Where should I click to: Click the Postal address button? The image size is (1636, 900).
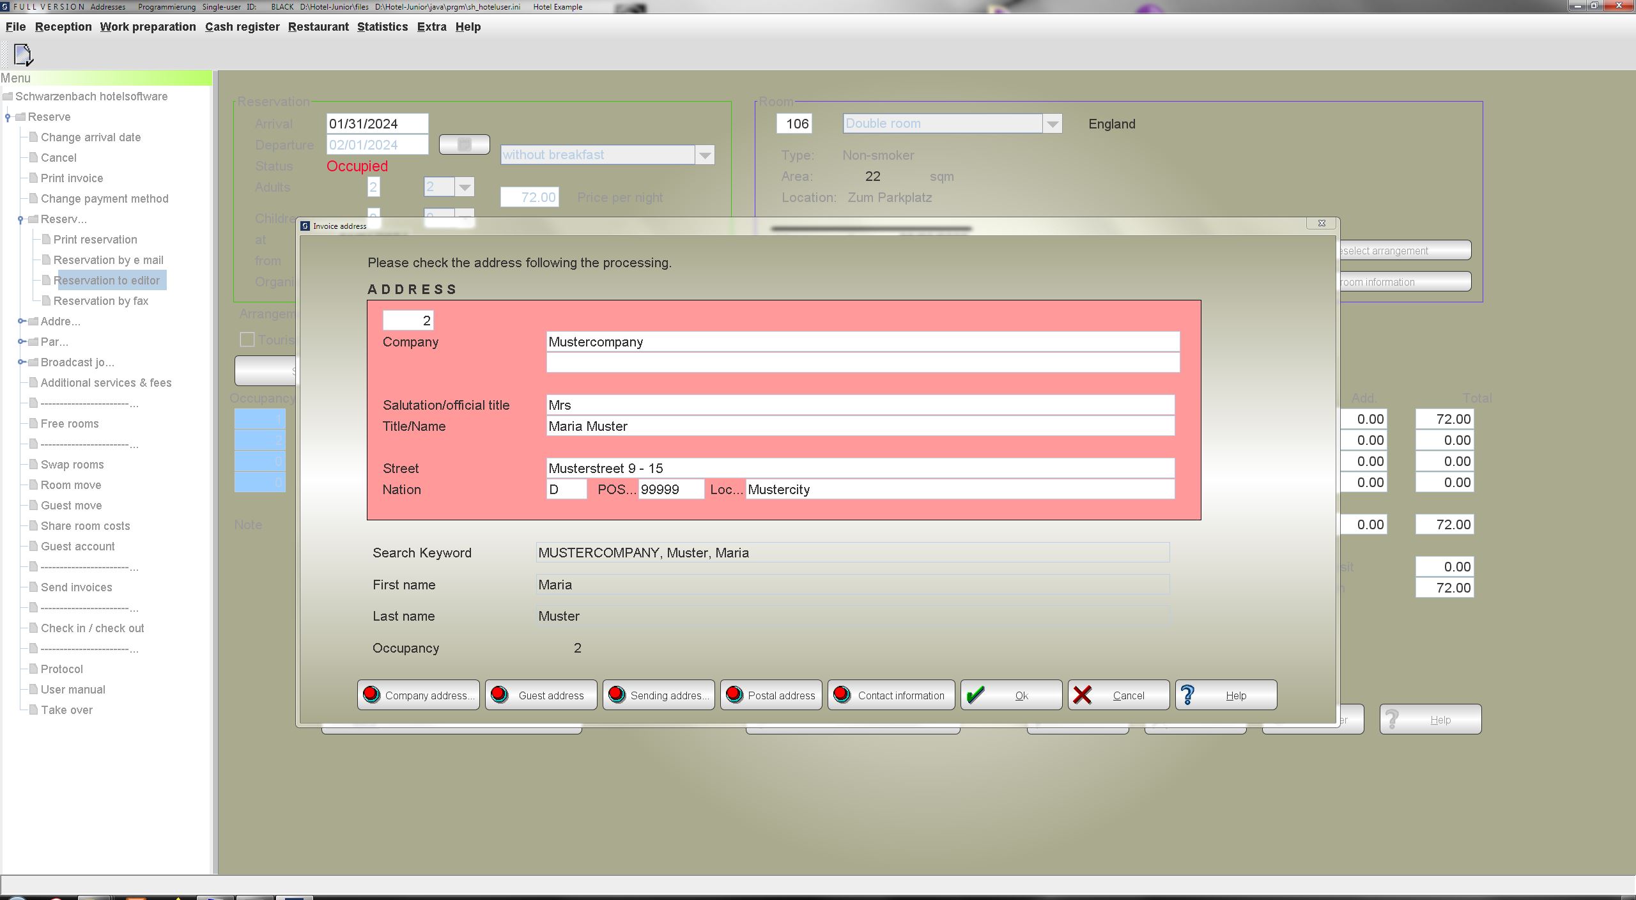click(x=771, y=695)
